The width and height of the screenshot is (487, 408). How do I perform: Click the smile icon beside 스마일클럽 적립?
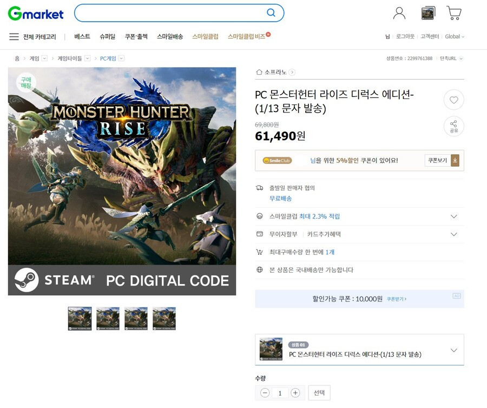click(x=260, y=216)
